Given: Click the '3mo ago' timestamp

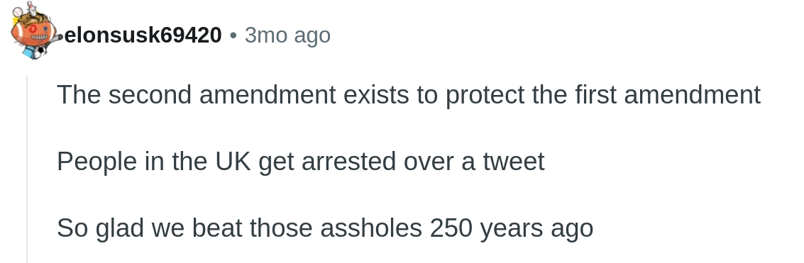Looking at the screenshot, I should (x=287, y=36).
